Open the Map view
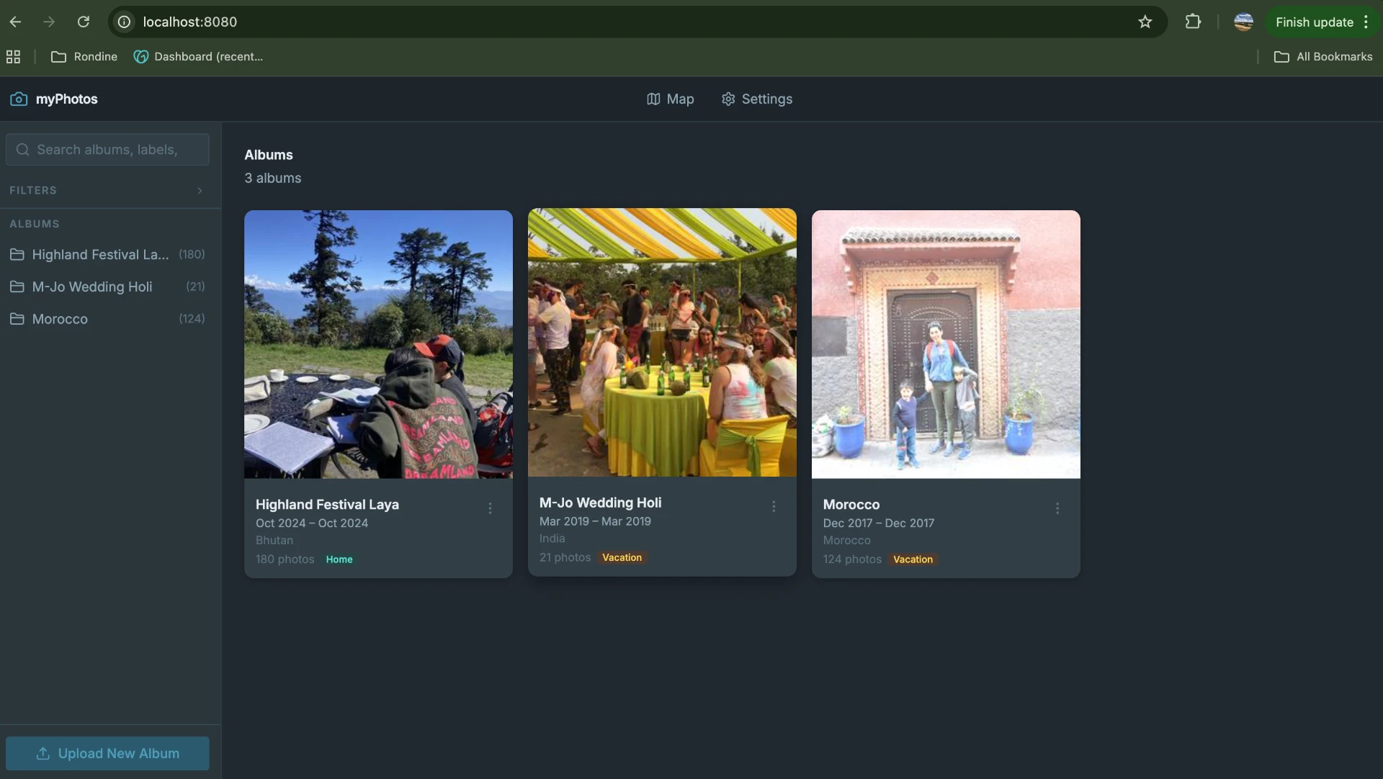This screenshot has width=1383, height=779. click(x=670, y=99)
